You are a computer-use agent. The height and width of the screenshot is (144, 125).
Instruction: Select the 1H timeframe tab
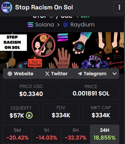(x=46, y=134)
